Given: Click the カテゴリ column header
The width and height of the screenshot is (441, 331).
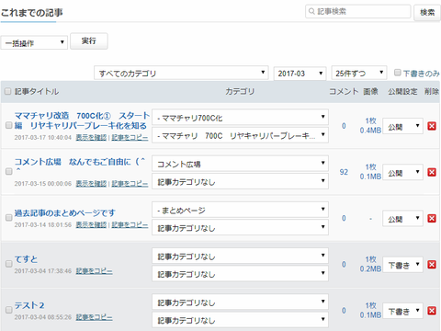Looking at the screenshot, I should (240, 91).
